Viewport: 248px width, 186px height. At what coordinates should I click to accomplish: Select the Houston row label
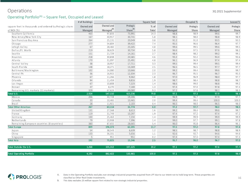(x=17, y=57)
